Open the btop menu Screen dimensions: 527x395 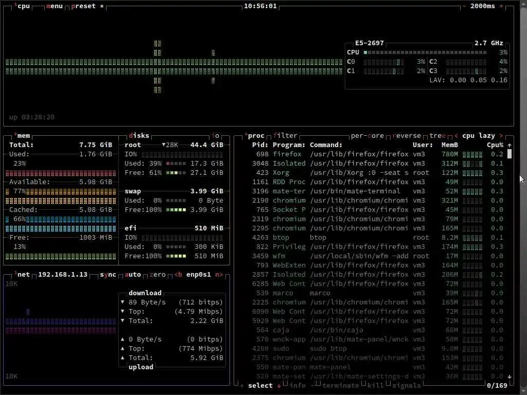[x=55, y=6]
